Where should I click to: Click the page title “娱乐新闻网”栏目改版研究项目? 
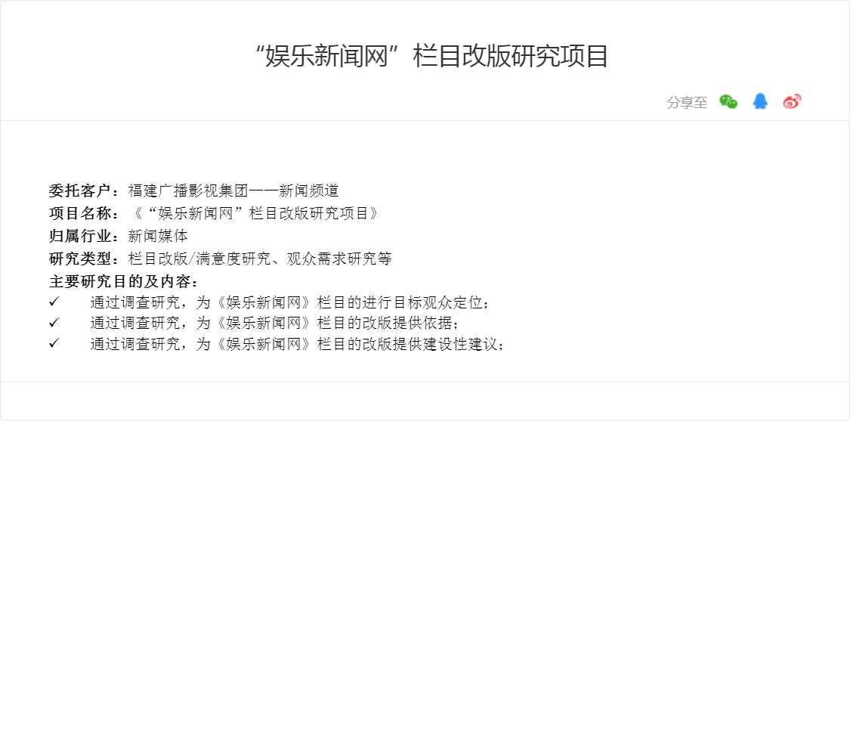tap(431, 57)
